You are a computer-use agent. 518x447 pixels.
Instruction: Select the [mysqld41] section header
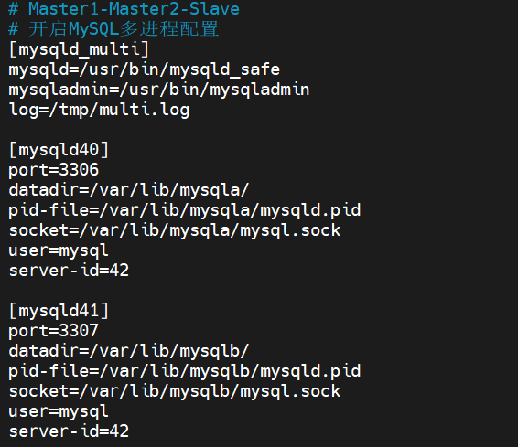(59, 311)
